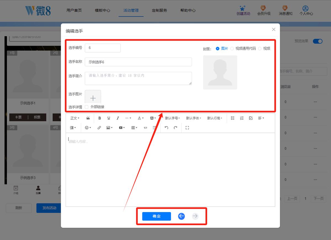The height and width of the screenshot is (240, 331).
Task: Toggle underline formatting
Action: pos(109,118)
